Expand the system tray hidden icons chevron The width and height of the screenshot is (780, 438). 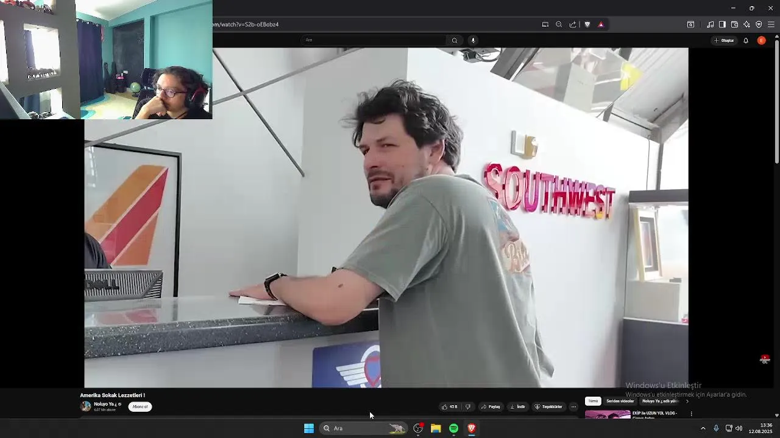pos(703,428)
